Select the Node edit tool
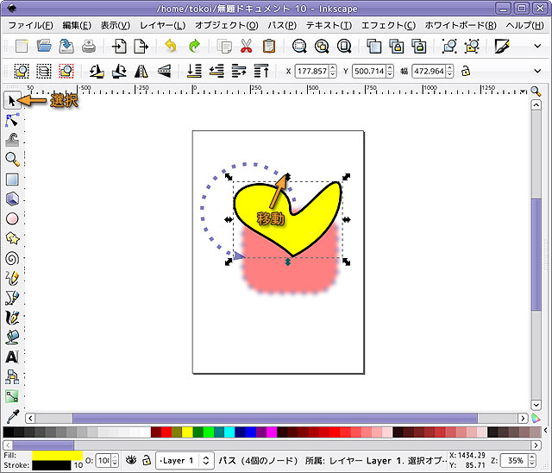 point(12,119)
